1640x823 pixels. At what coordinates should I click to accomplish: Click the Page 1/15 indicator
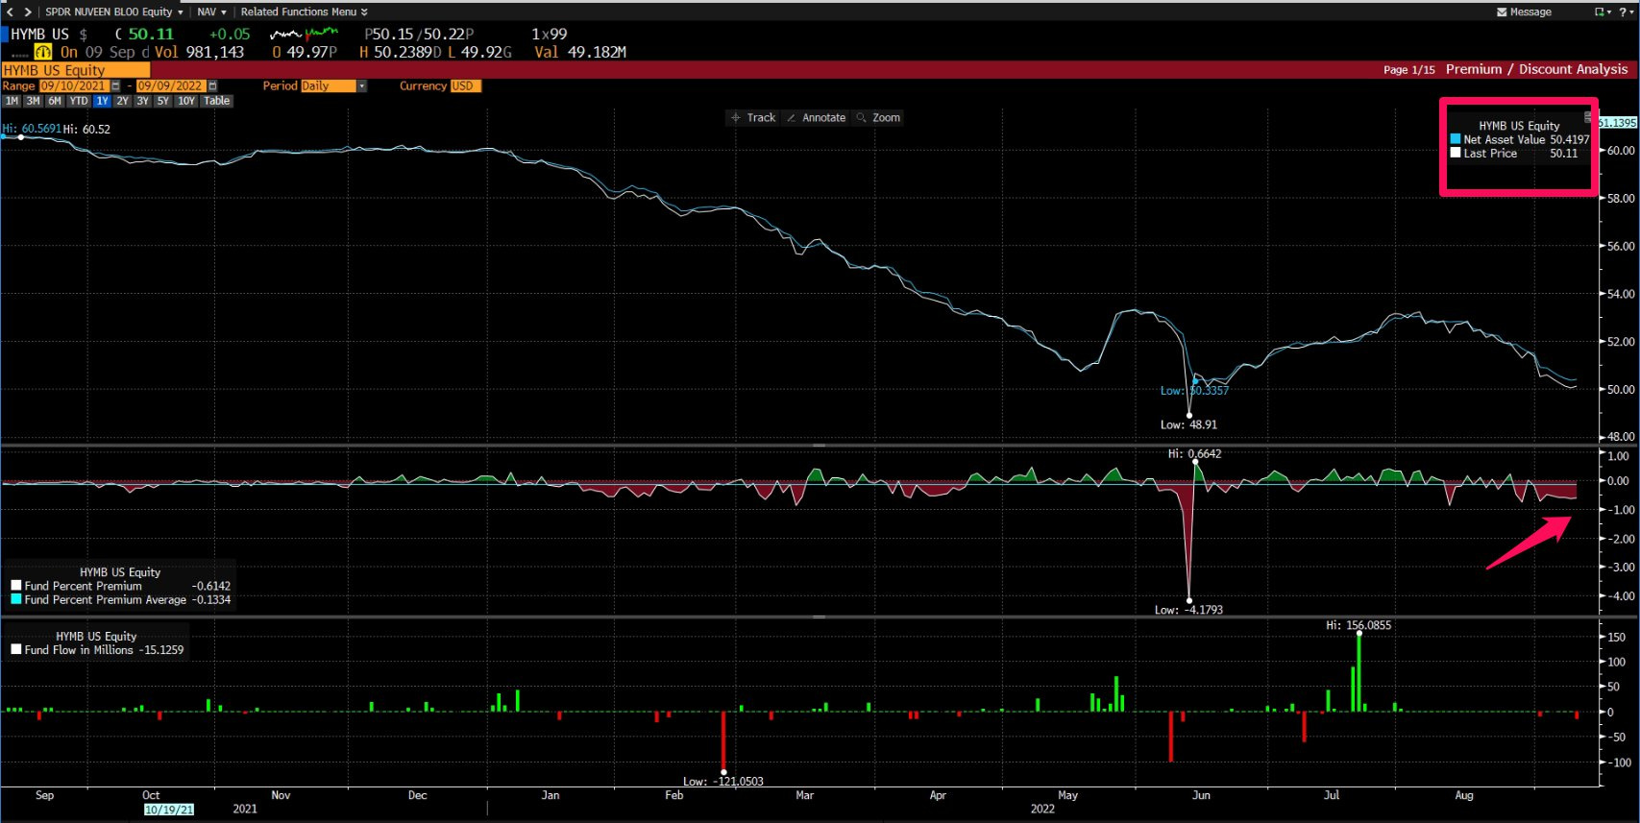pos(1409,70)
